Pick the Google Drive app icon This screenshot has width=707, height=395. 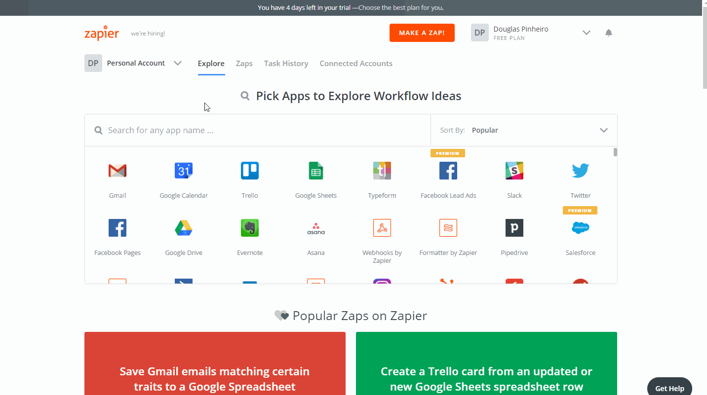coord(184,228)
